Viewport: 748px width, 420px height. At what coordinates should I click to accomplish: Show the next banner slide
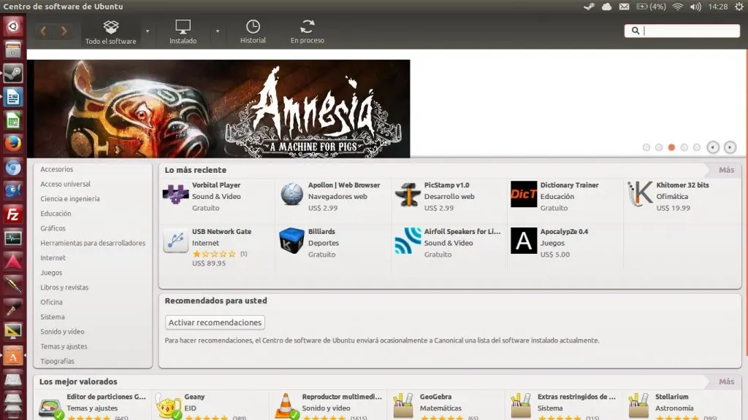tap(730, 147)
